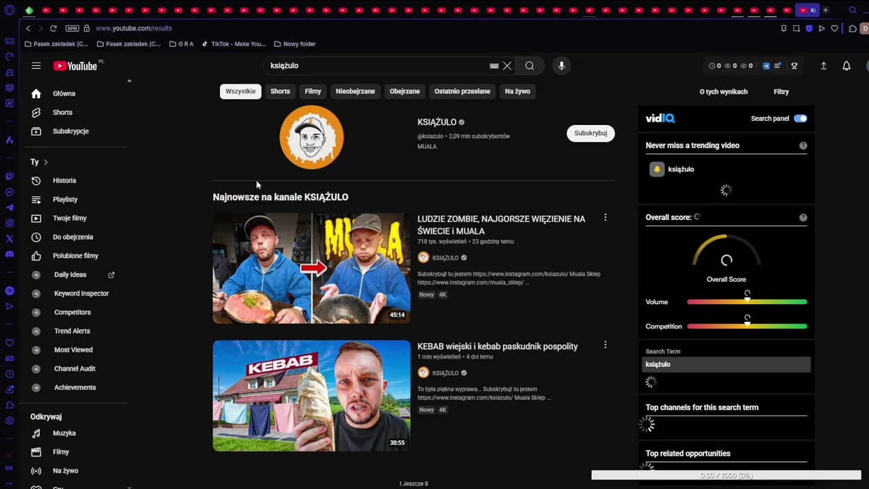This screenshot has width=869, height=489.
Task: Toggle the VPN badge in address bar
Action: [73, 29]
